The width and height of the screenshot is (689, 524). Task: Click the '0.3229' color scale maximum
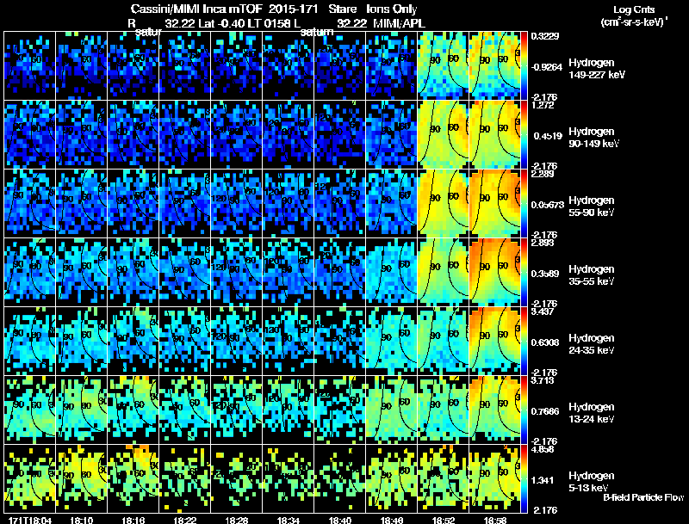(545, 36)
